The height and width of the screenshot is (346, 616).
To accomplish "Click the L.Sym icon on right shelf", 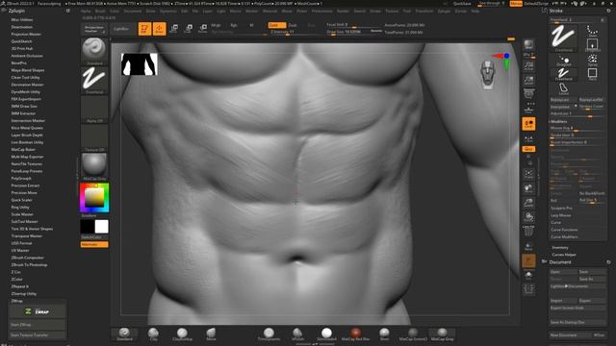I will [528, 139].
